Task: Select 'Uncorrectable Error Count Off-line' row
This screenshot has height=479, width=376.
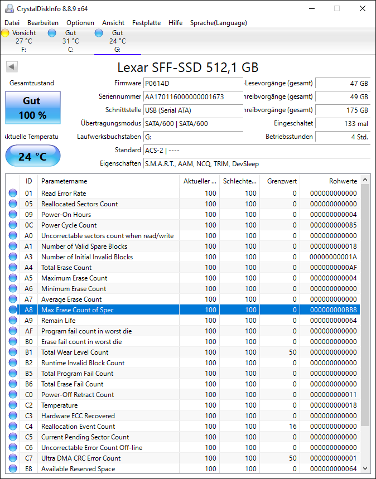Action: (x=183, y=448)
